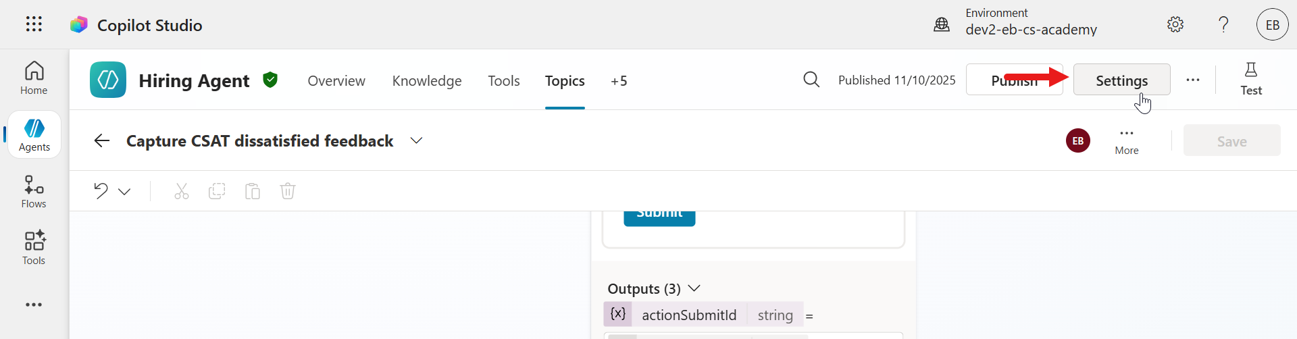Open the help question mark icon
1297x339 pixels.
pos(1223,24)
